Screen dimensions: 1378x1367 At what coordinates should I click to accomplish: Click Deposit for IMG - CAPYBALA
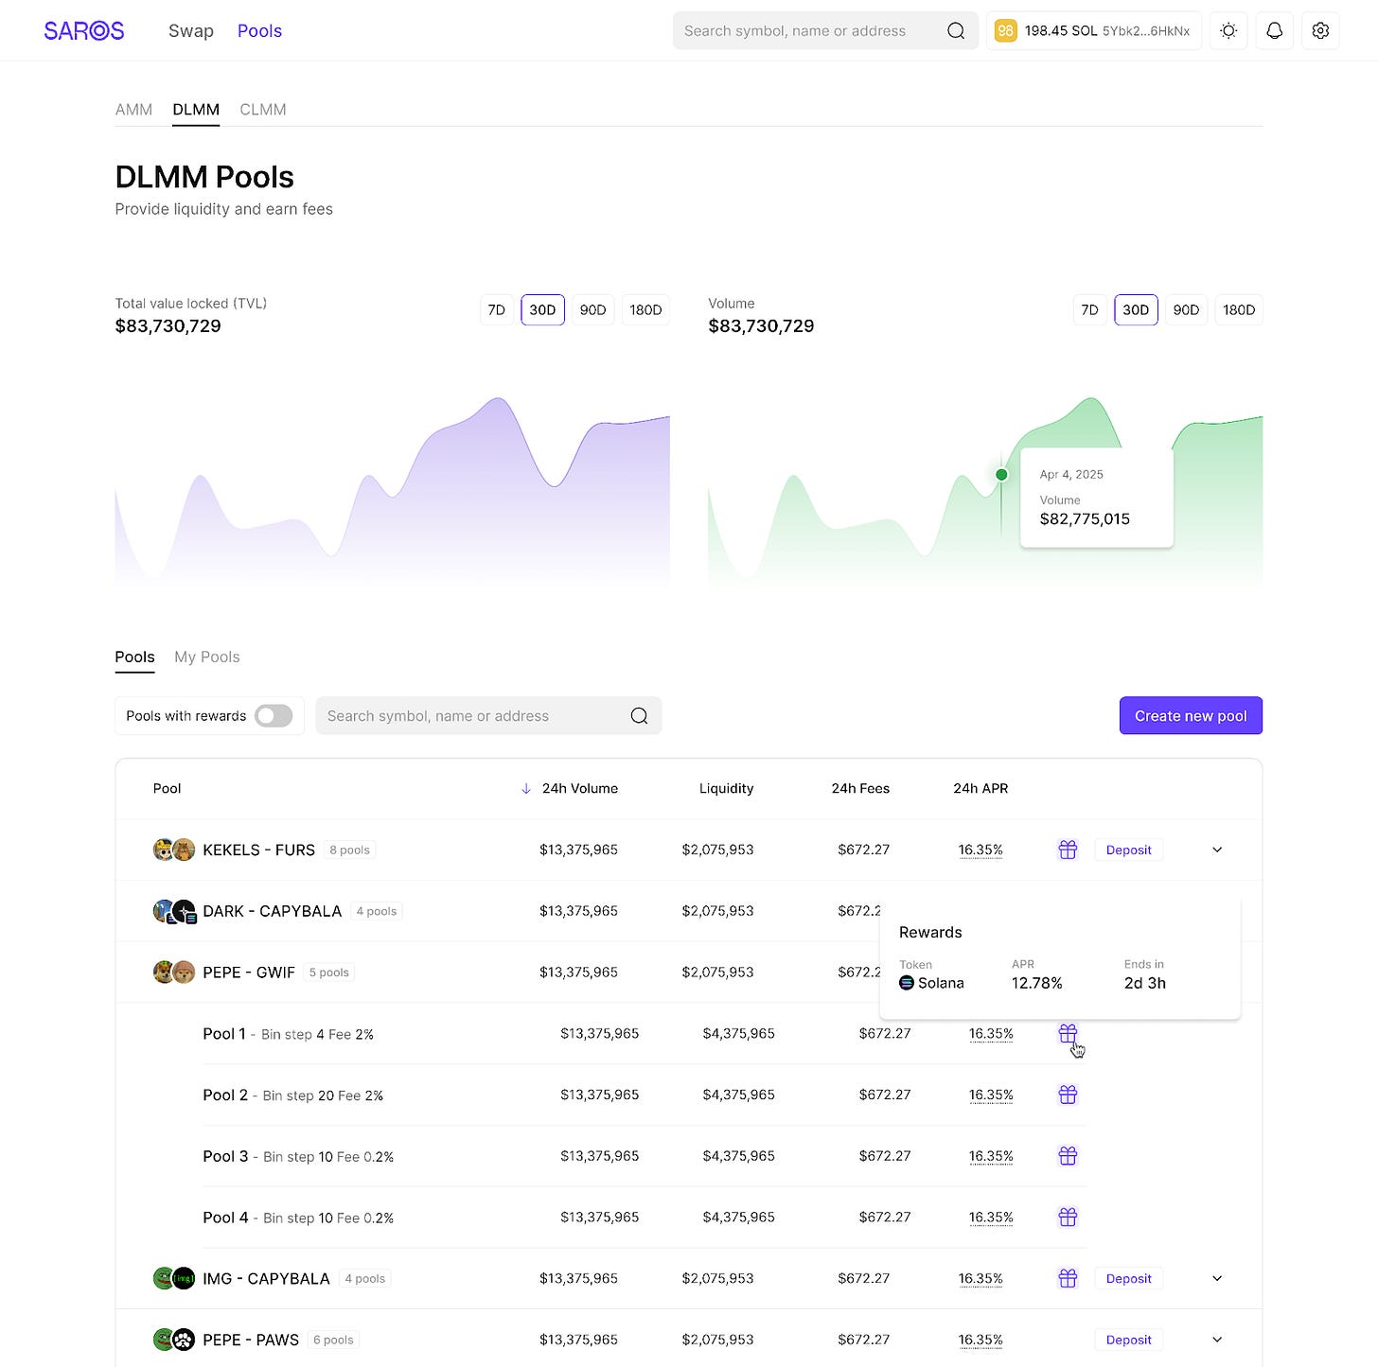(x=1128, y=1278)
